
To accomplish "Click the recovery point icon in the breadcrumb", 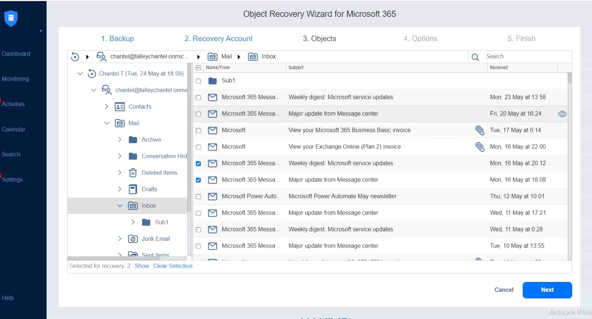I will [75, 57].
